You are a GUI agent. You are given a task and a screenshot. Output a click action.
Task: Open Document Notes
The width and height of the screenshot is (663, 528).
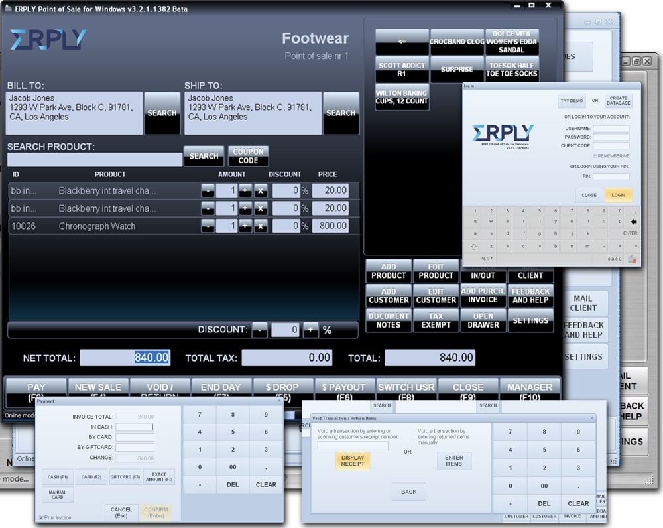click(388, 320)
